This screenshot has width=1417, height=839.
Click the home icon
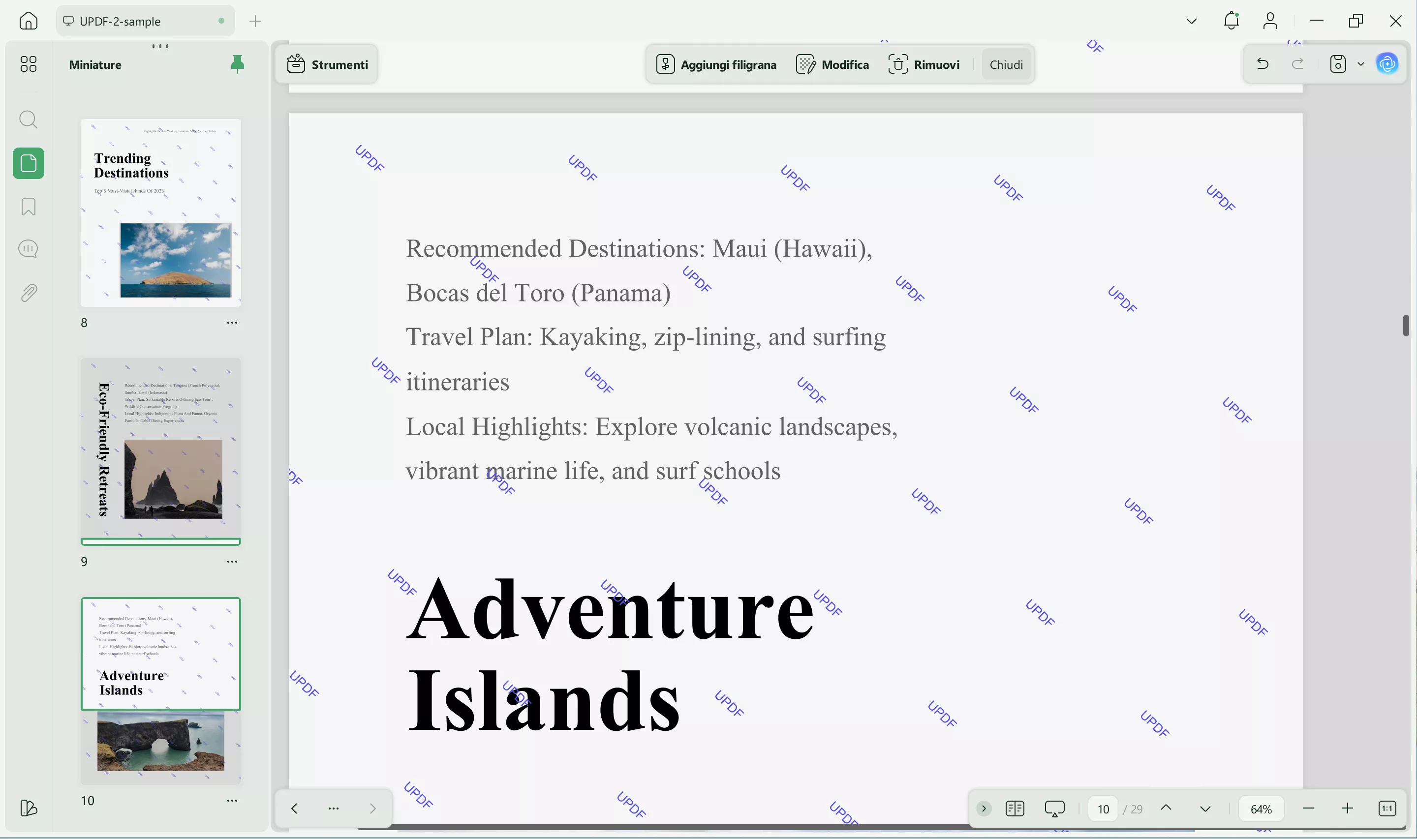(x=28, y=21)
